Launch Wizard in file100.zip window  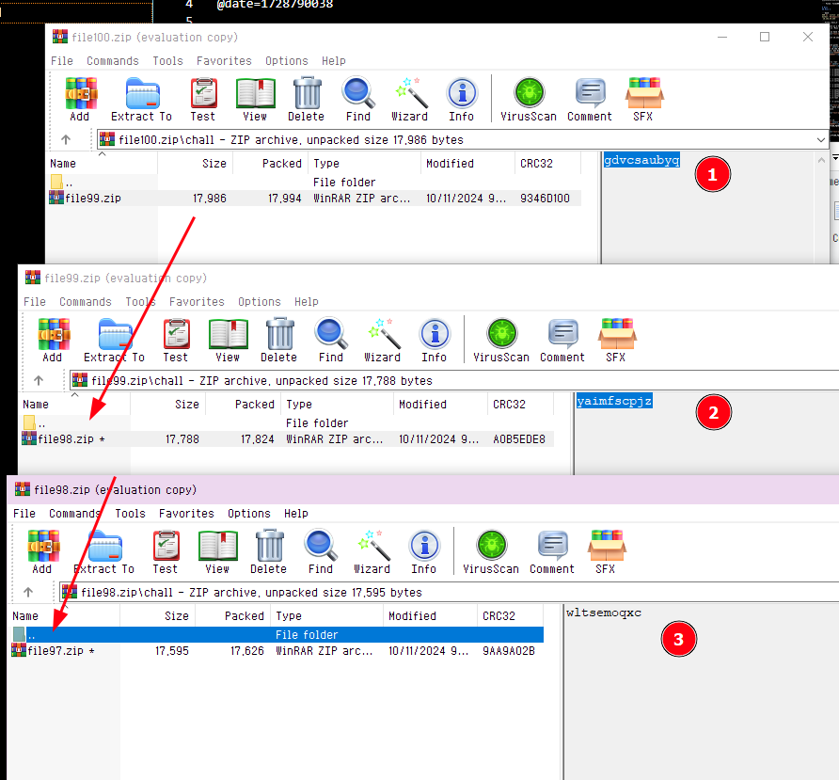pyautogui.click(x=409, y=99)
